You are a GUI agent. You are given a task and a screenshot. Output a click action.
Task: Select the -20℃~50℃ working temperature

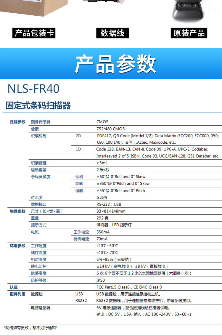pos(107,246)
